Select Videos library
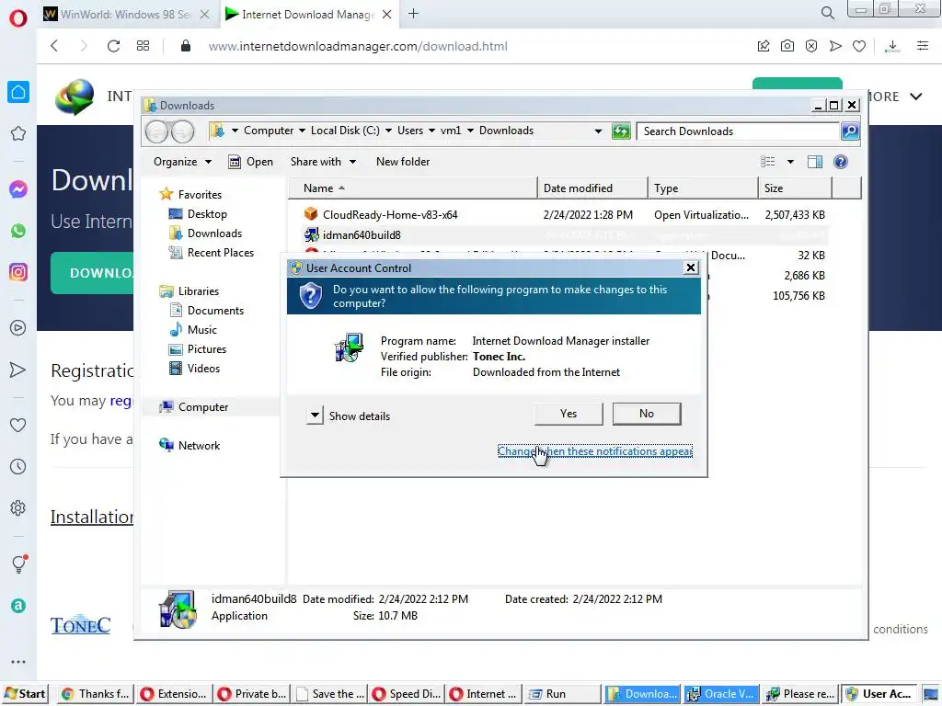This screenshot has width=942, height=706. click(x=195, y=368)
